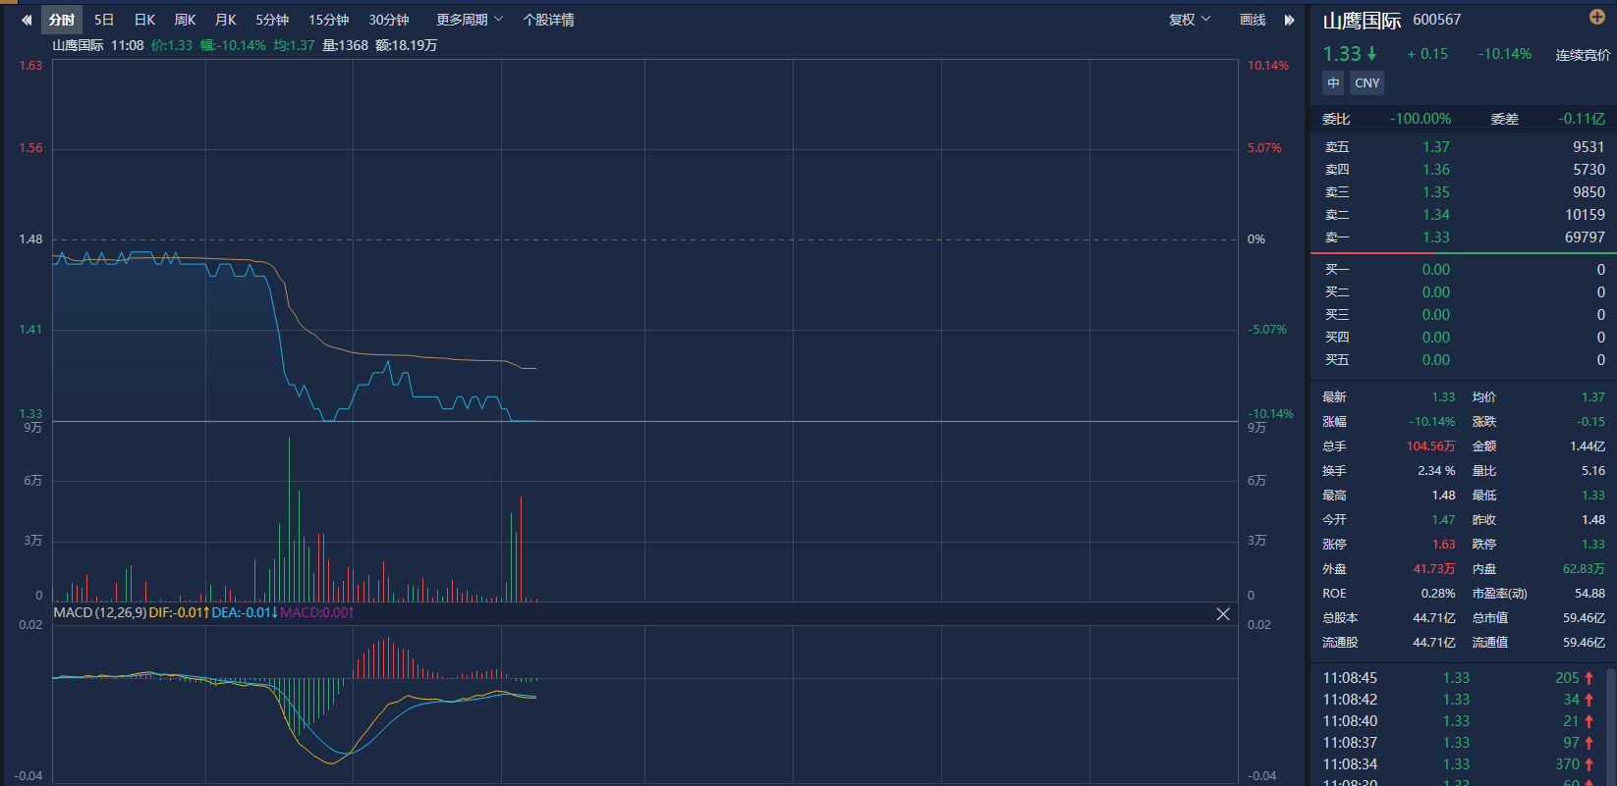The width and height of the screenshot is (1617, 786).
Task: Open the 日K chart tab
Action: click(x=144, y=20)
